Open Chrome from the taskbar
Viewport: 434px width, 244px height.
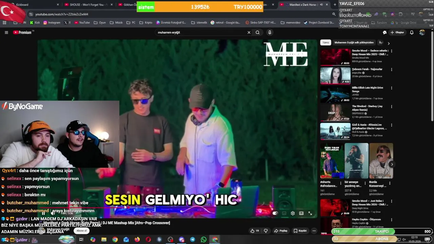click(115, 240)
